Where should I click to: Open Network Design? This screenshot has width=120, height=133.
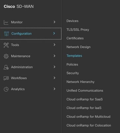point(79,47)
